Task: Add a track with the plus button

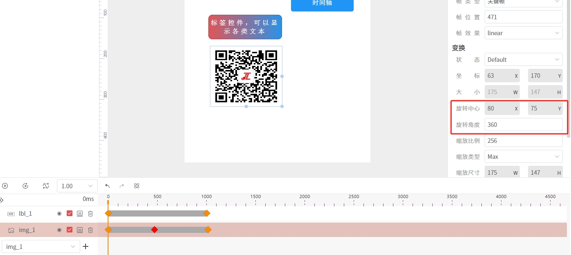Action: pos(86,246)
